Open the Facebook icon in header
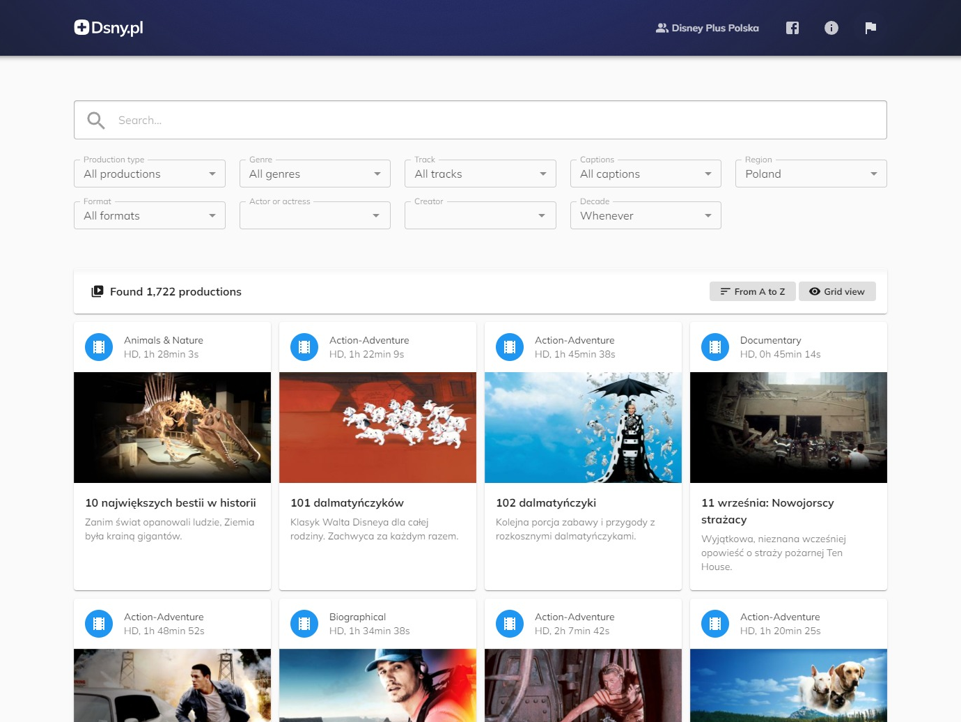961x722 pixels. (x=792, y=28)
